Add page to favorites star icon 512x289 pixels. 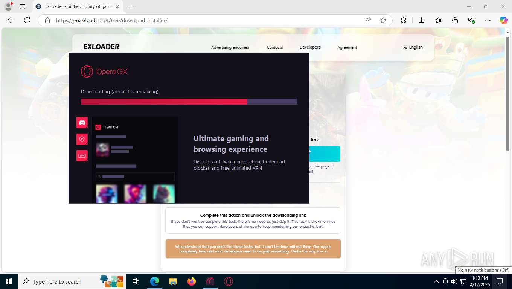[383, 20]
